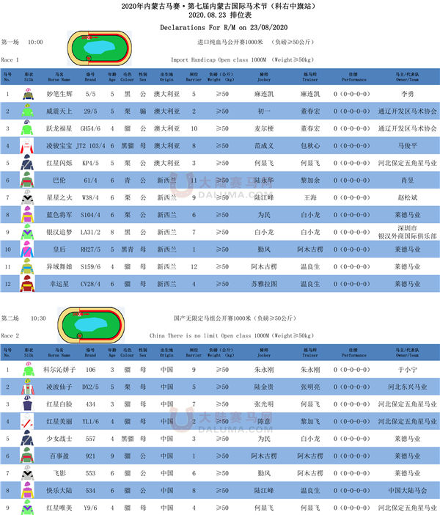440x515 pixels.
Task: Click the silk icon for 百事盈
Action: pyautogui.click(x=29, y=456)
